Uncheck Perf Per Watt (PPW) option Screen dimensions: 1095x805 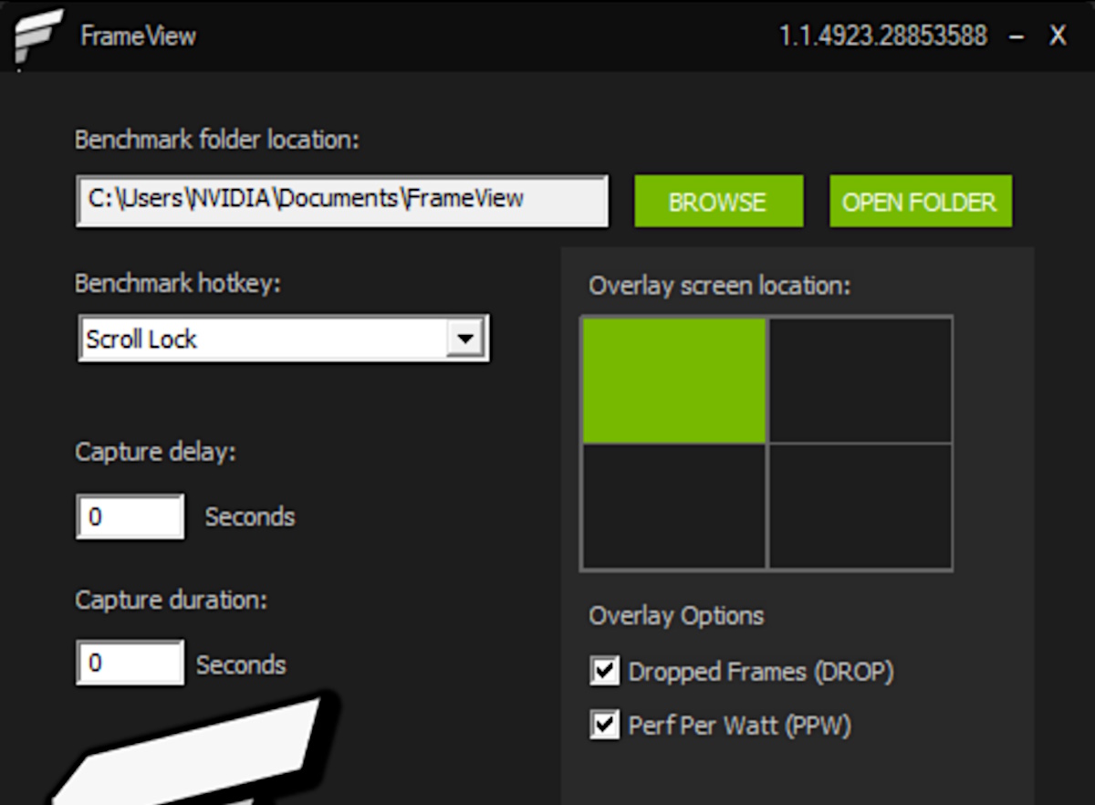click(604, 726)
